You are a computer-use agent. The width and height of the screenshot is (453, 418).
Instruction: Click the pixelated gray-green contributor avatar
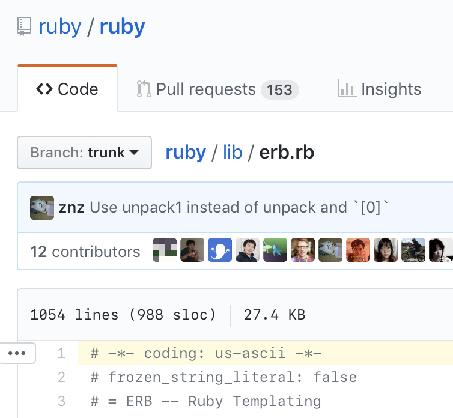point(165,250)
